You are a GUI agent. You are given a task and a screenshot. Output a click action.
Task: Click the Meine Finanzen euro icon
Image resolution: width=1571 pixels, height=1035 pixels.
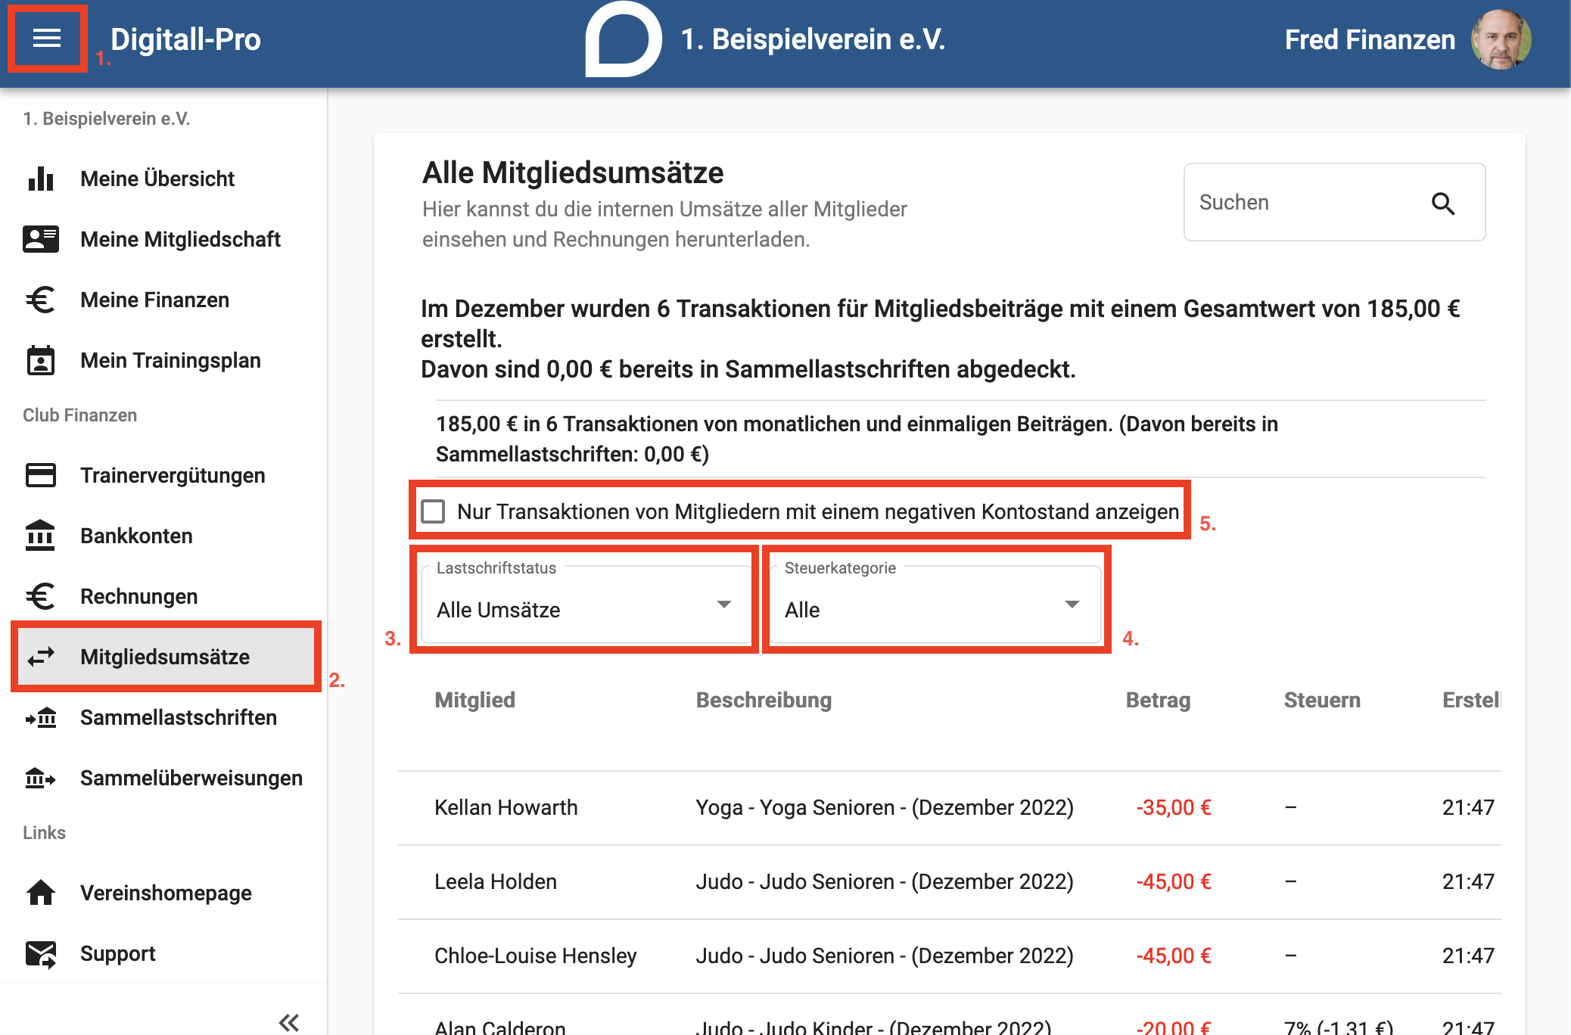tap(41, 300)
